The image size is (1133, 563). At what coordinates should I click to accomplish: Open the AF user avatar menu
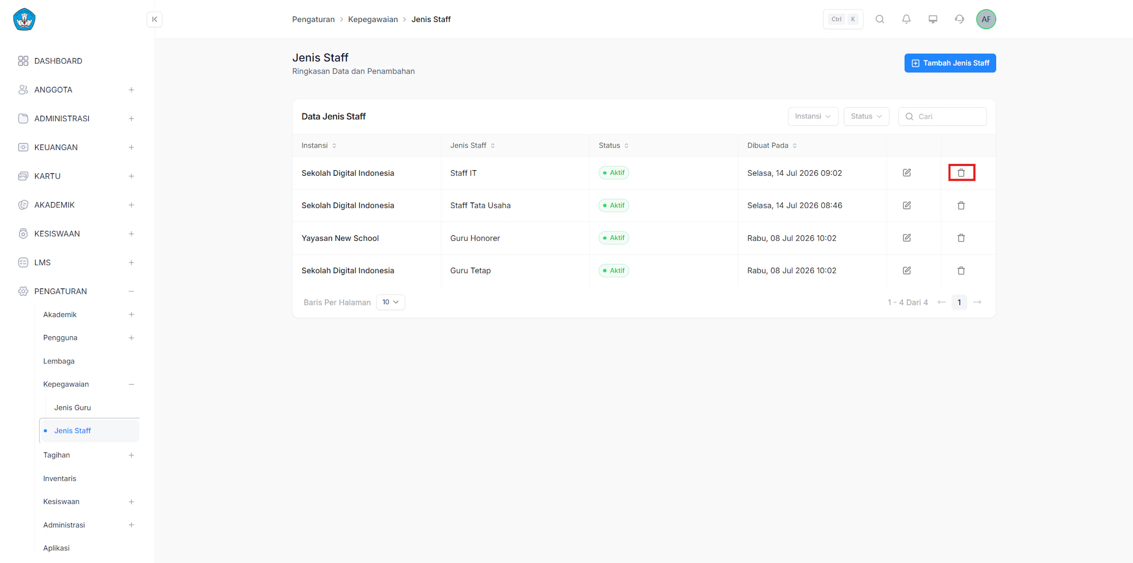point(986,19)
